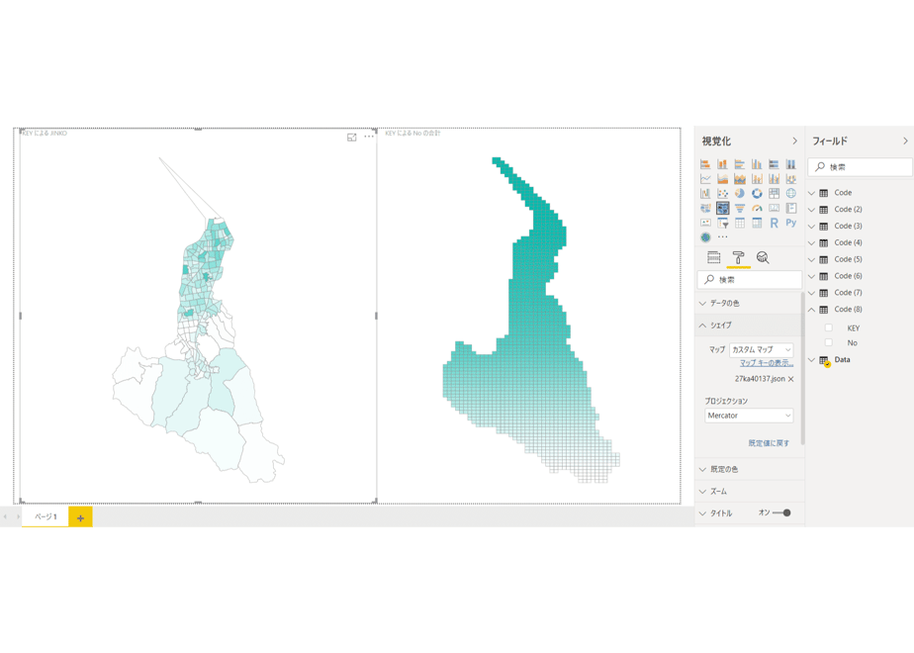
Task: Open the Analytics pane magnifier icon
Action: [763, 257]
